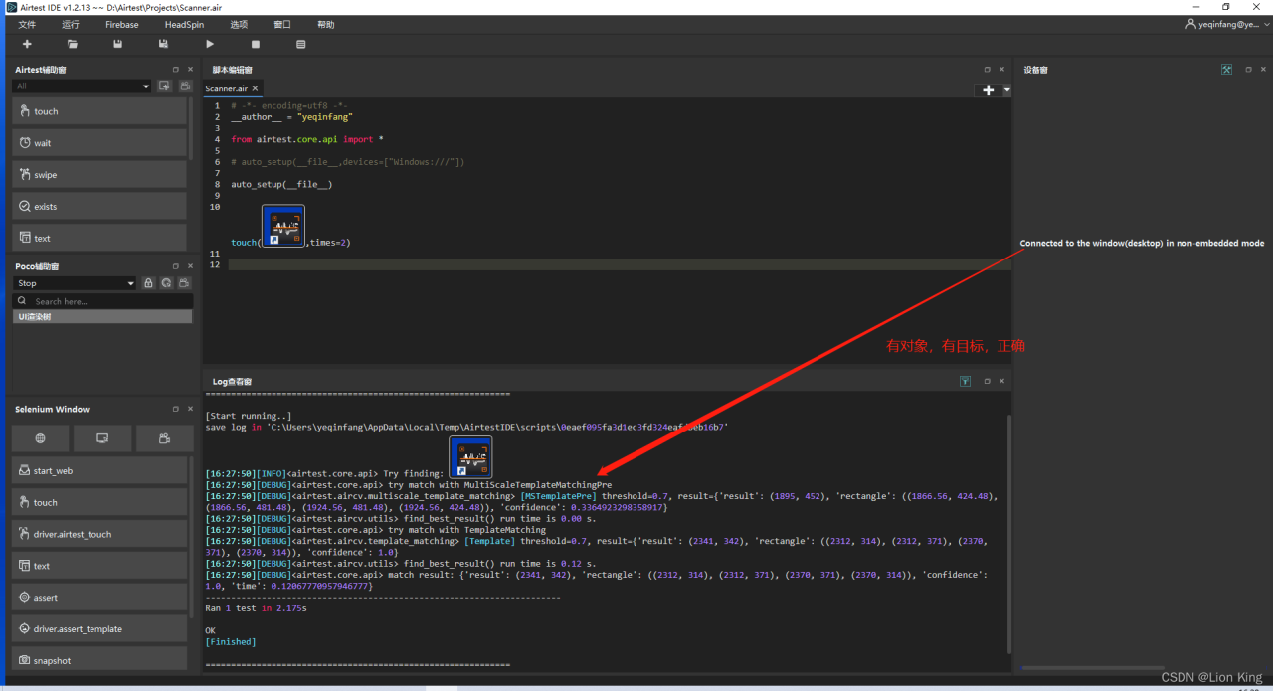The height and width of the screenshot is (691, 1273).
Task: Select the Scanner.air tab
Action: 227,88
